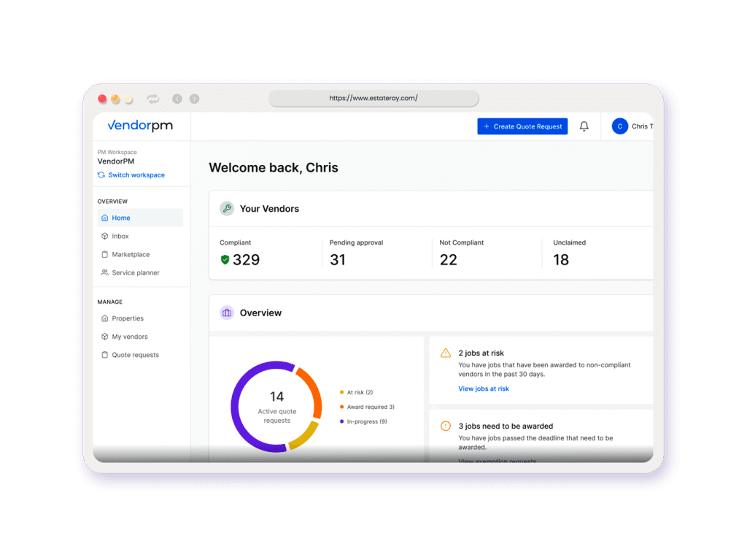Click the VendorPM workspace name
The height and width of the screenshot is (547, 747).
pos(116,161)
